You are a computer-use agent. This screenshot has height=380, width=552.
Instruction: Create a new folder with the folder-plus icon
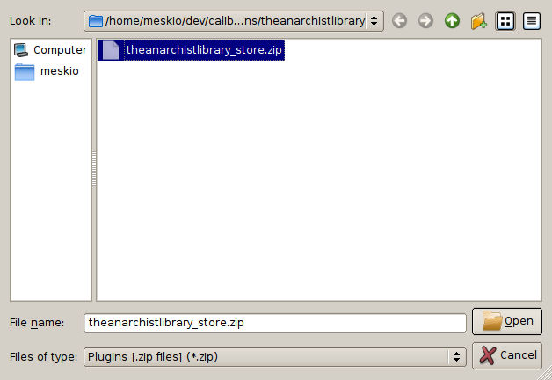click(478, 21)
